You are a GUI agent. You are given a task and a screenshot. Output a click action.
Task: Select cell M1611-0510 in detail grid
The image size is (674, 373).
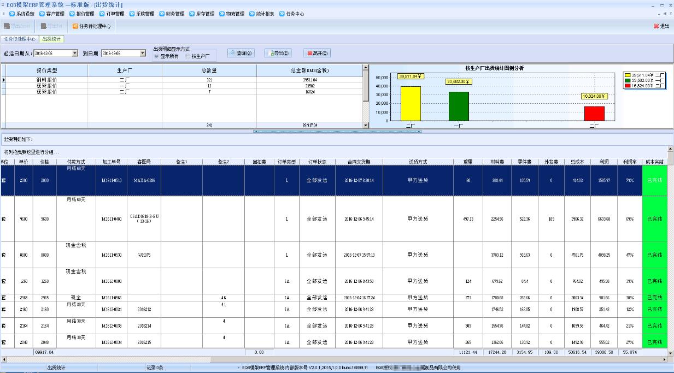tap(112, 181)
